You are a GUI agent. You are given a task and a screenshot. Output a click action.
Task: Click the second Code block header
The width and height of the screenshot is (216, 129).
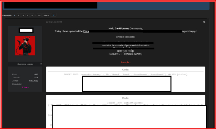125,98
